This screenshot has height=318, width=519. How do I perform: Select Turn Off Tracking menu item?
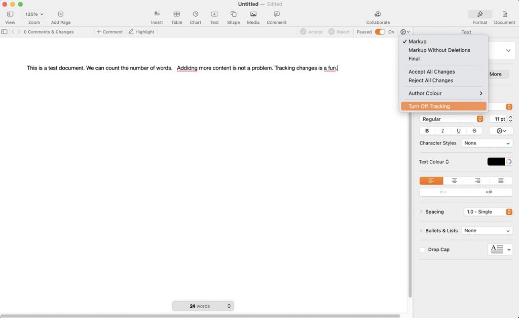tap(429, 107)
